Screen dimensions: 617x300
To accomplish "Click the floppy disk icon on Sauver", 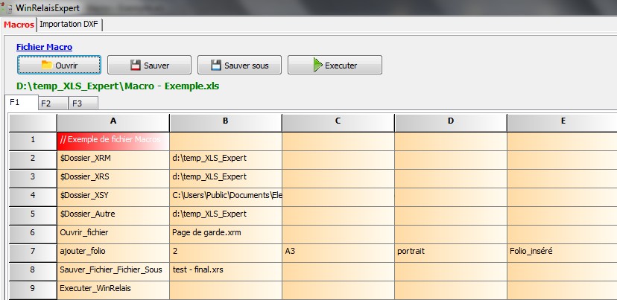I will click(136, 65).
